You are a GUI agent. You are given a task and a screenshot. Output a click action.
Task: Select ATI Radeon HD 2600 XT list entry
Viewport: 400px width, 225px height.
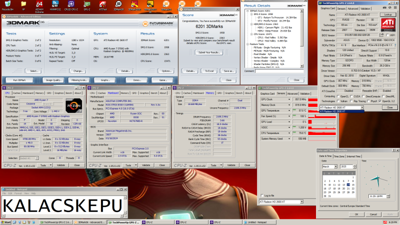pos(341,111)
